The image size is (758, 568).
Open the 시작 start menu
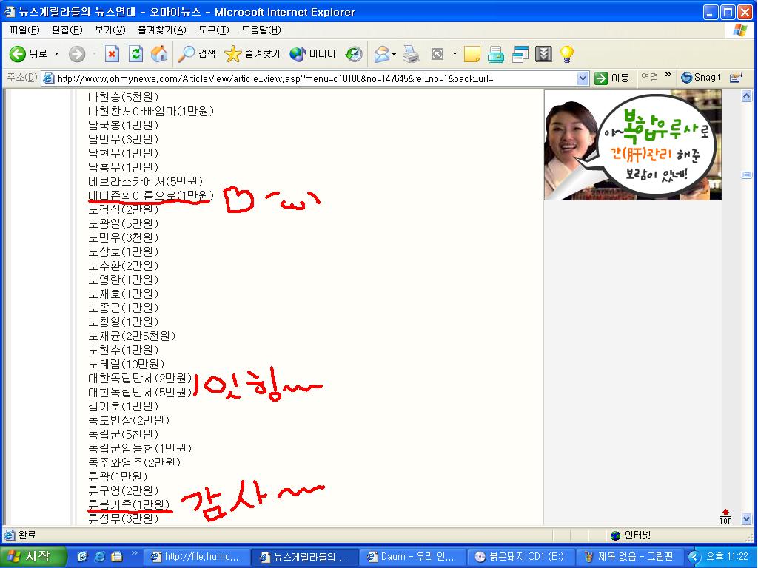[31, 556]
